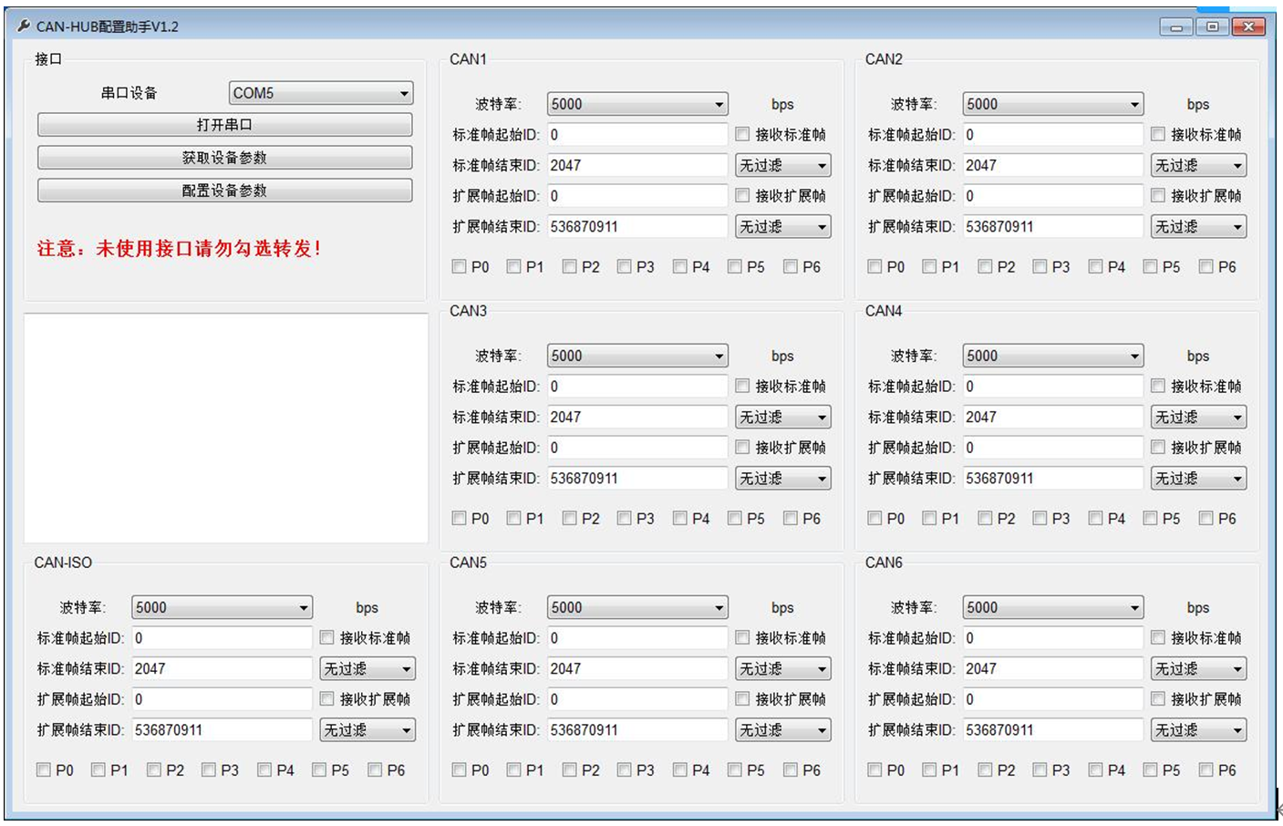Open CAN1 extended frame 无过滤 filter dropdown
The image size is (1283, 826).
(783, 226)
